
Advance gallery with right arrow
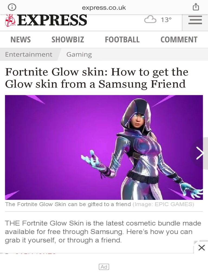tap(200, 153)
